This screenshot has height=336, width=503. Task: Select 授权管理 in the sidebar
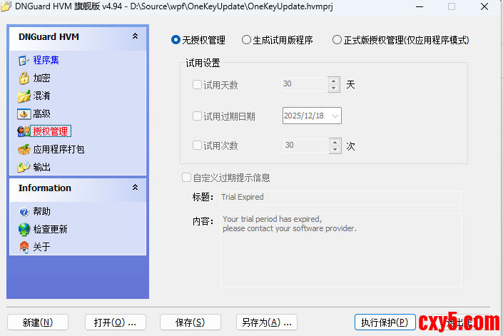tap(51, 131)
